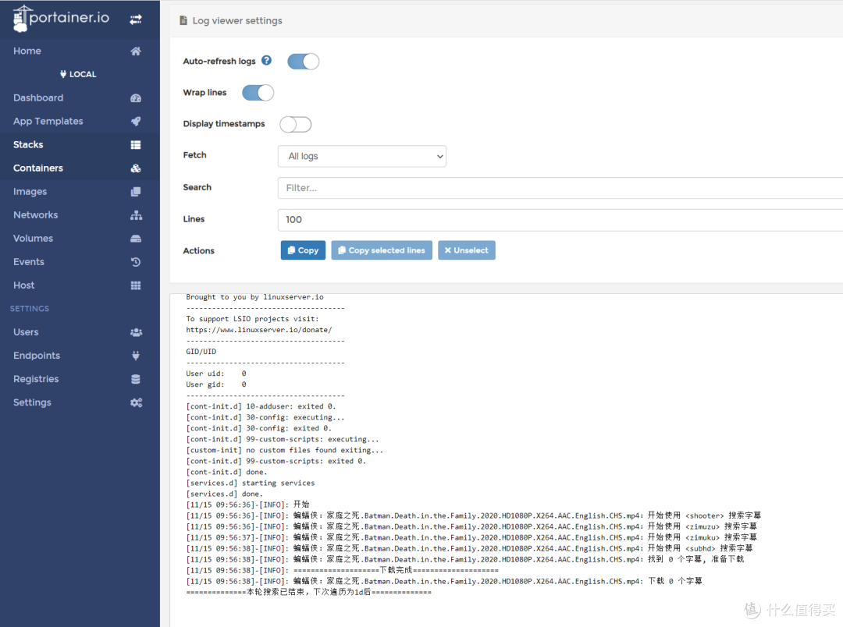This screenshot has height=627, width=843.
Task: Click the Home house icon
Action: pyautogui.click(x=136, y=51)
